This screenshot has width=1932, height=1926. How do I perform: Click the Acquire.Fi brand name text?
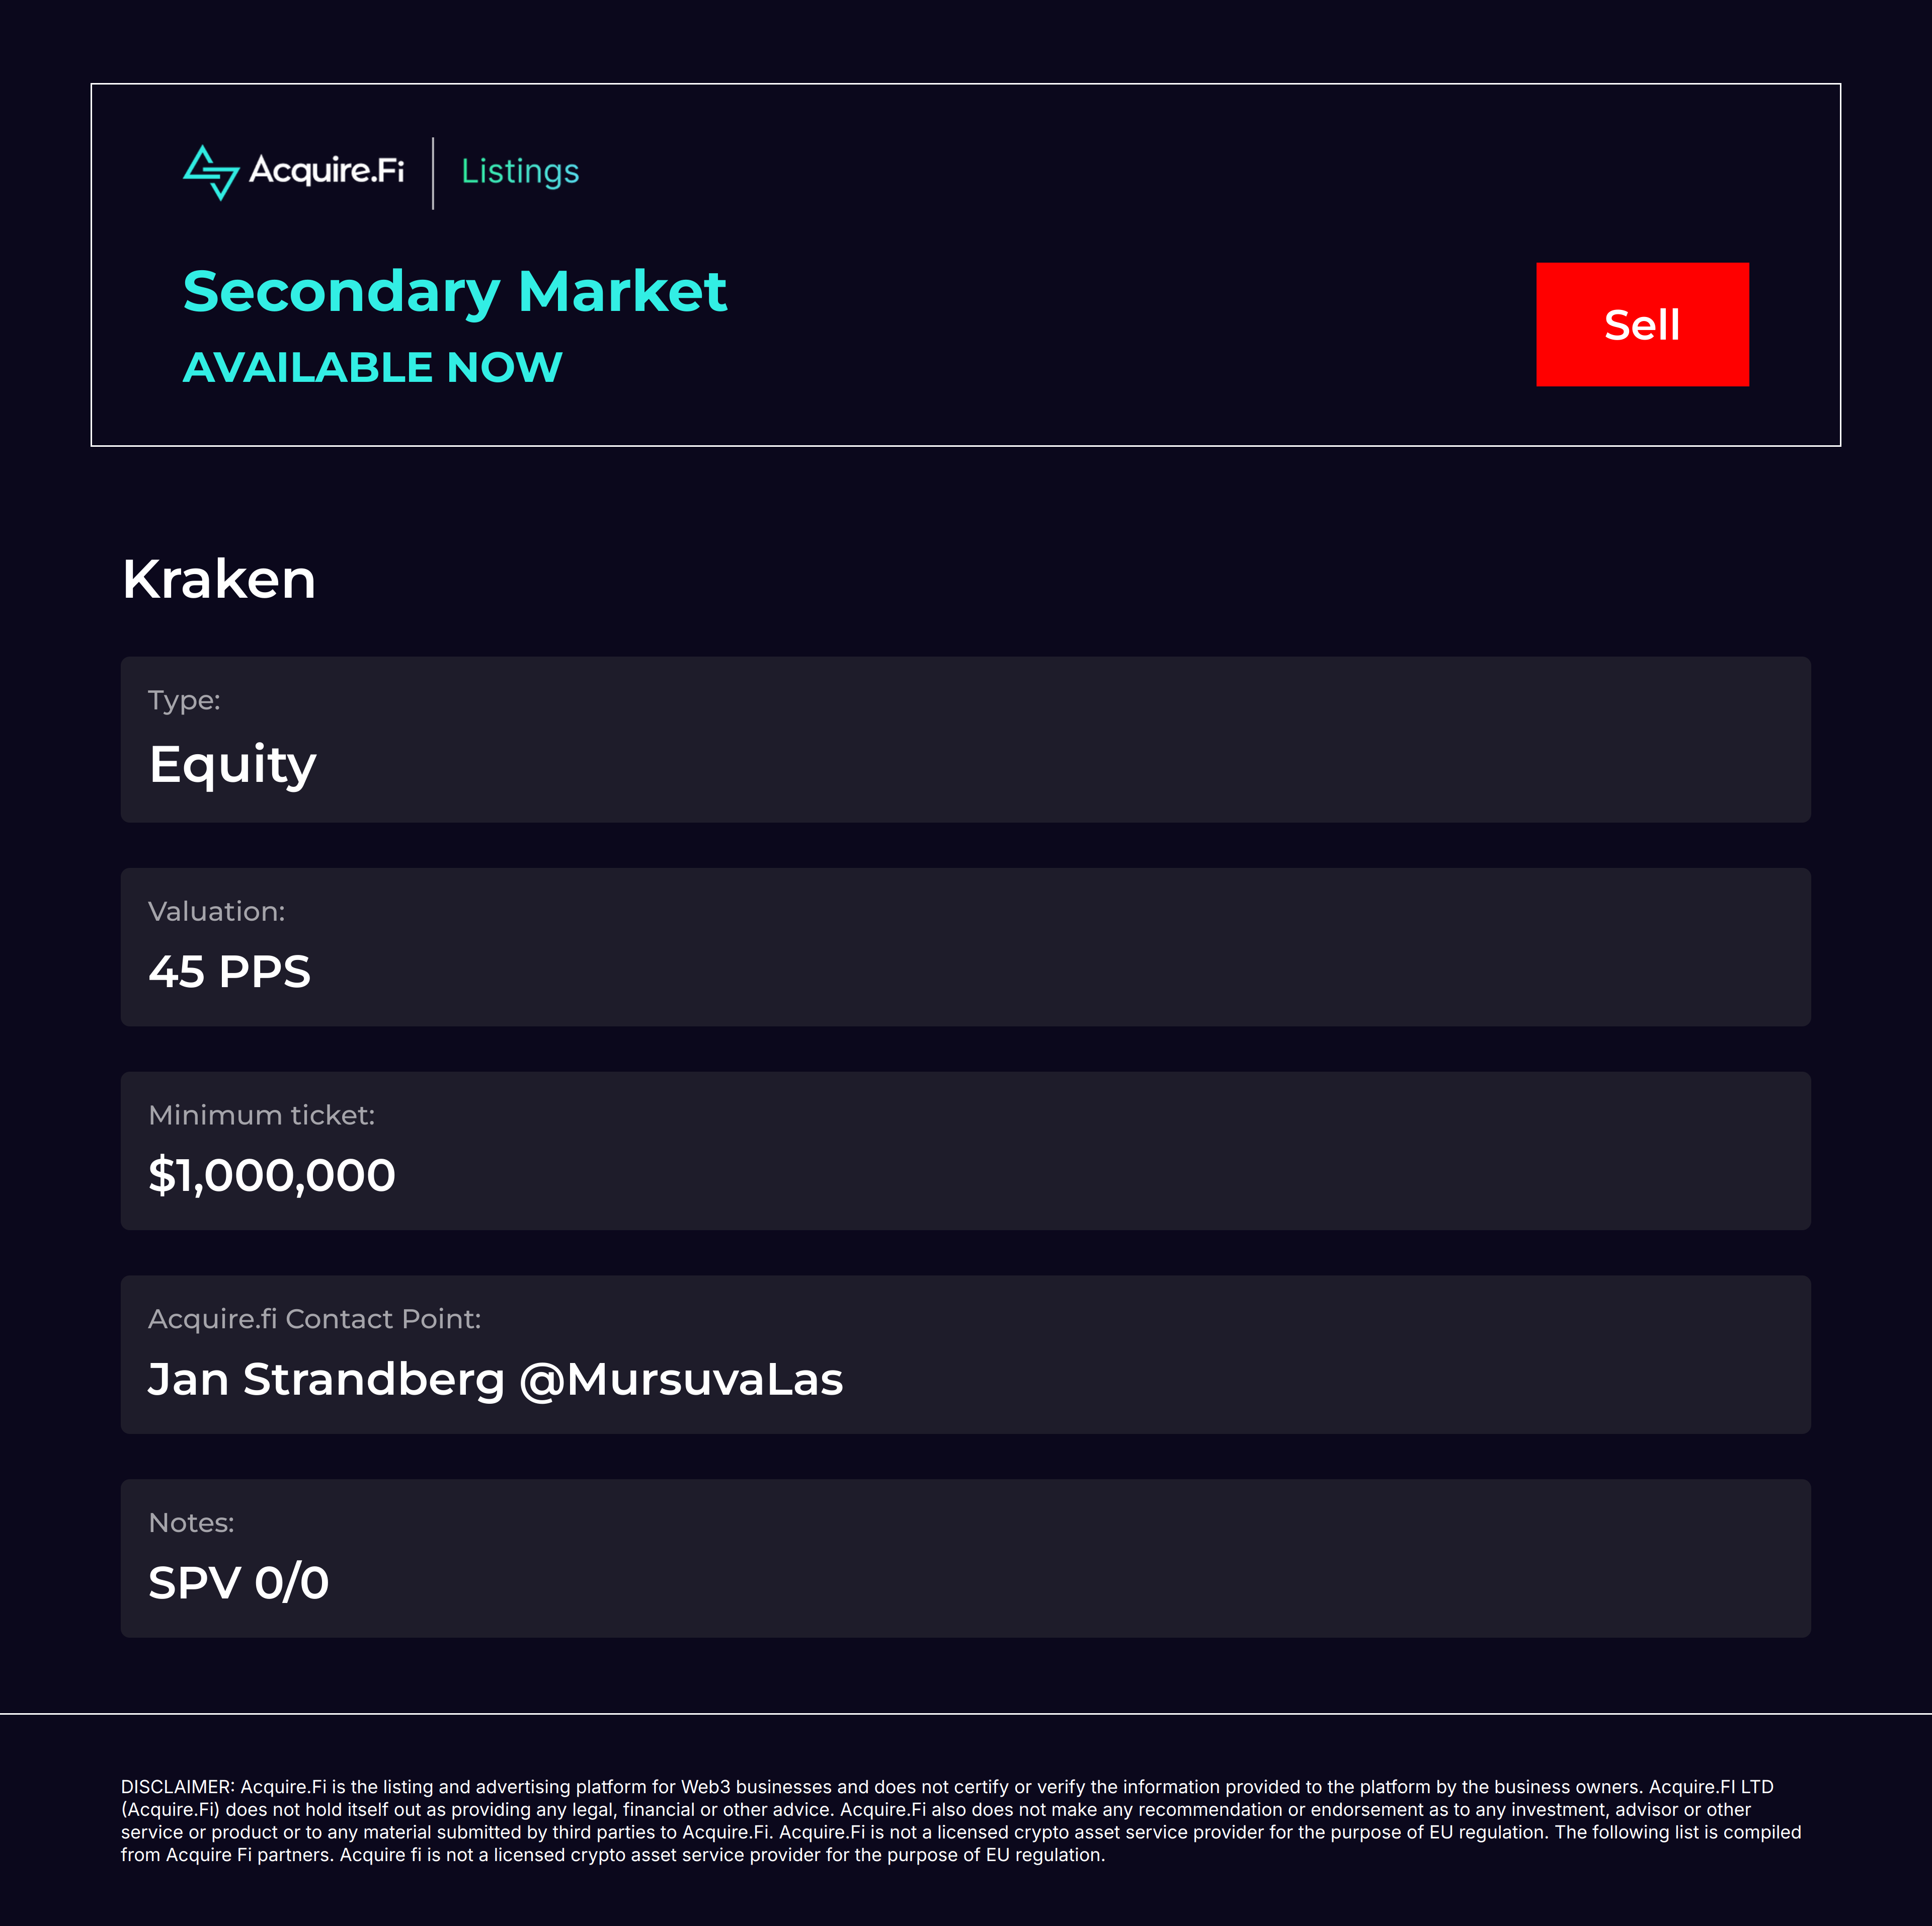coord(327,170)
